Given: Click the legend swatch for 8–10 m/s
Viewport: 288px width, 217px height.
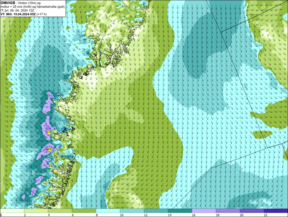Looking at the screenshot, I should tap(108, 211).
